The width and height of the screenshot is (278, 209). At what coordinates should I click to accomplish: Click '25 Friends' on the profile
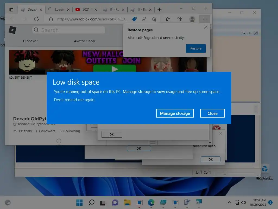22,131
